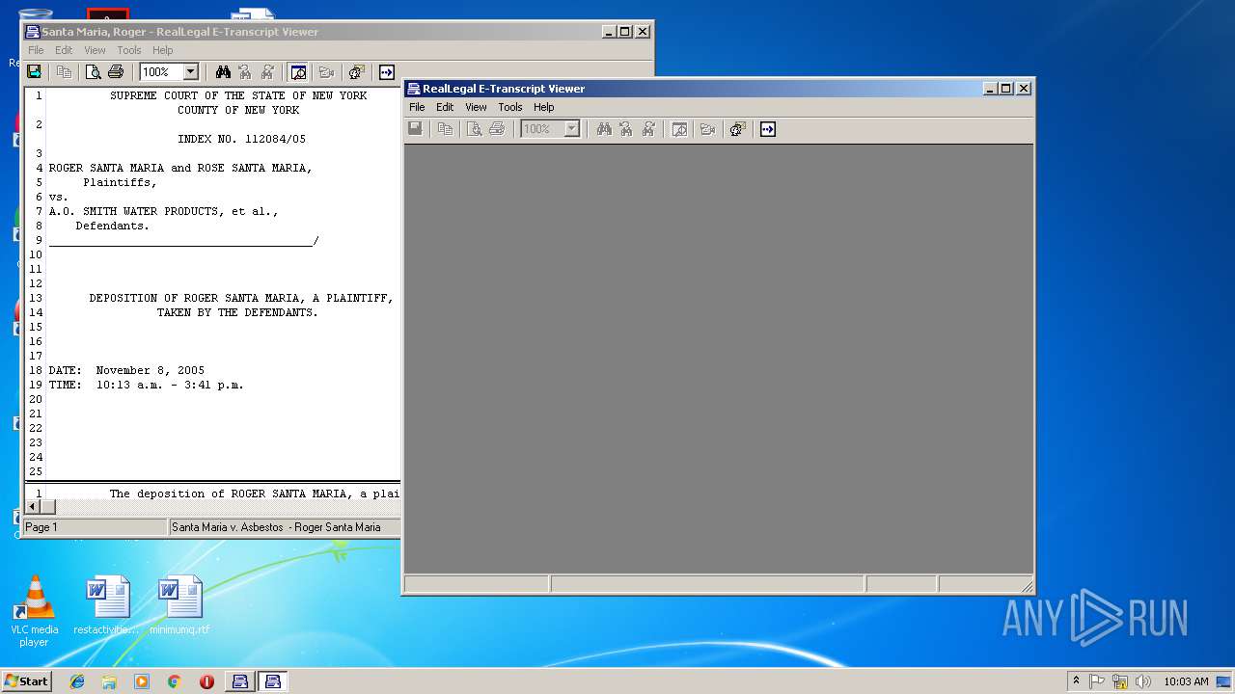1235x694 pixels.
Task: Click the save icon in the Santa Maria window
Action: point(35,72)
